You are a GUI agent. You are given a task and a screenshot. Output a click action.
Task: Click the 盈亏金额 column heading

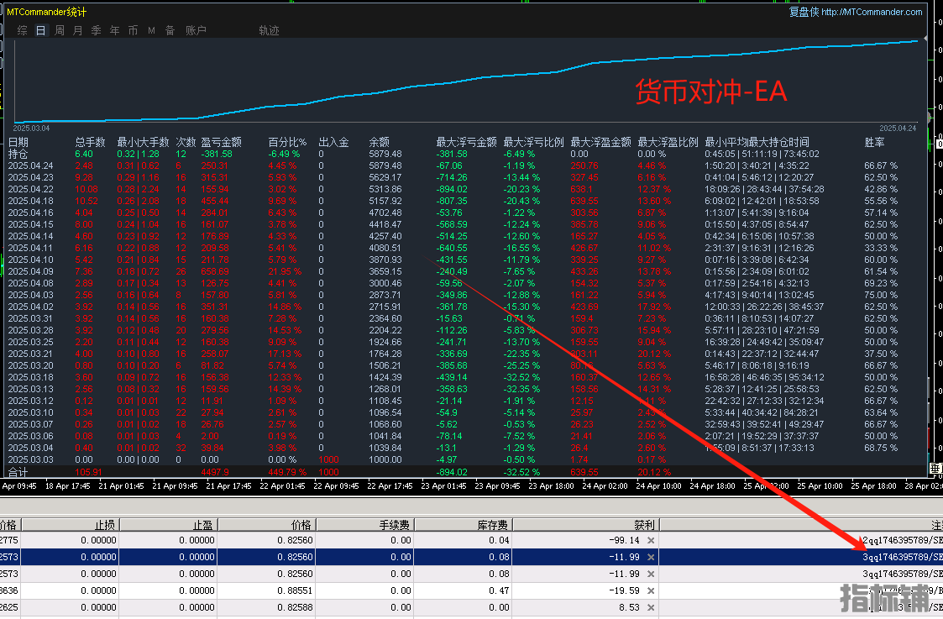tap(222, 142)
